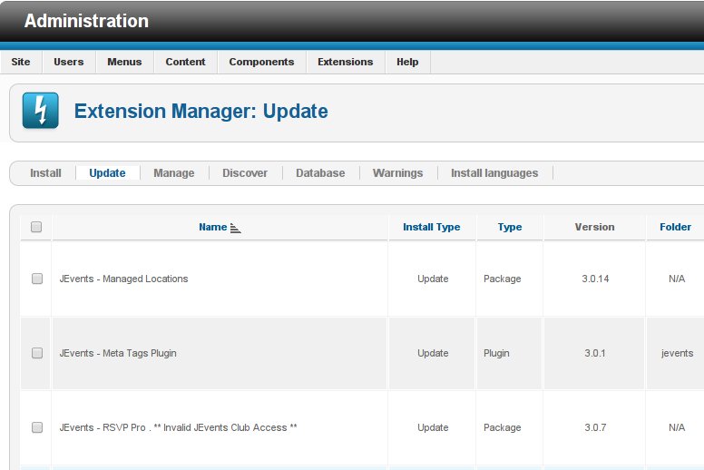Viewport: 704px width, 470px height.
Task: Check the JEvents - Meta Tags Plugin checkbox
Action: pyautogui.click(x=37, y=353)
